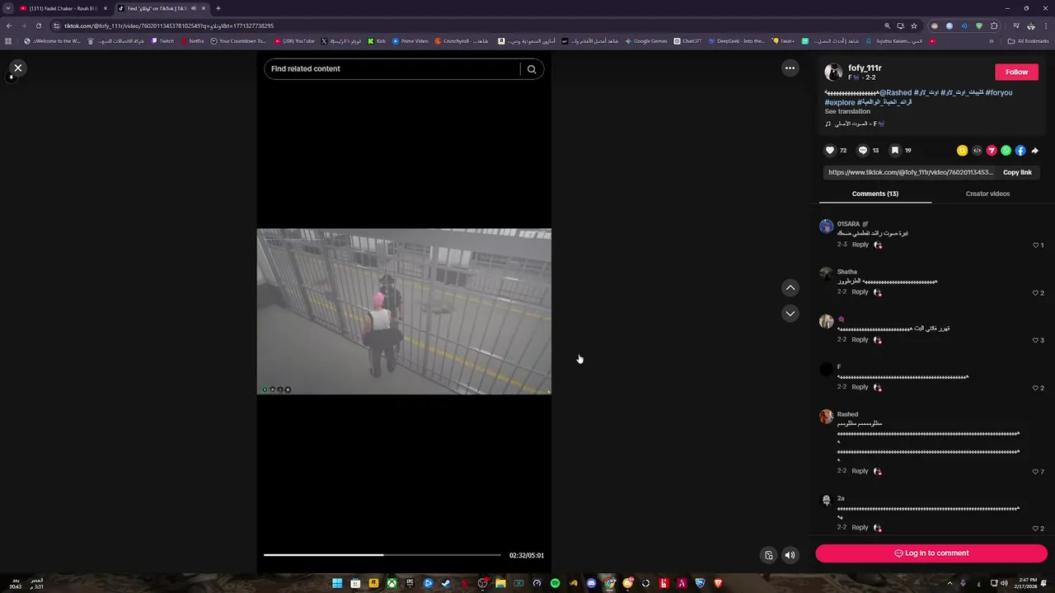1055x593 pixels.
Task: Select the Comments (13) tab
Action: pyautogui.click(x=875, y=194)
